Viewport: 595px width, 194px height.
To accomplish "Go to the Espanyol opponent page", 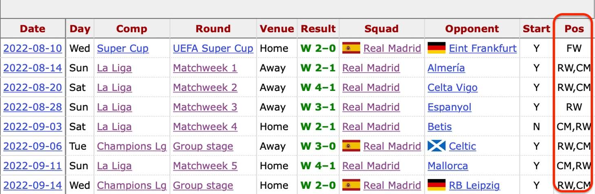I will pyautogui.click(x=450, y=107).
